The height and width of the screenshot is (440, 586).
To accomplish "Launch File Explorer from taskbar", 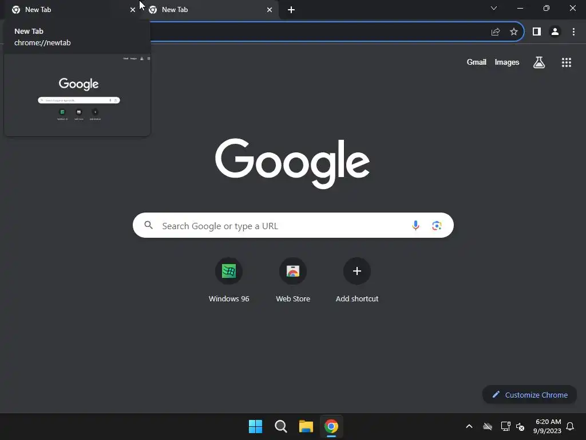I will 306,426.
